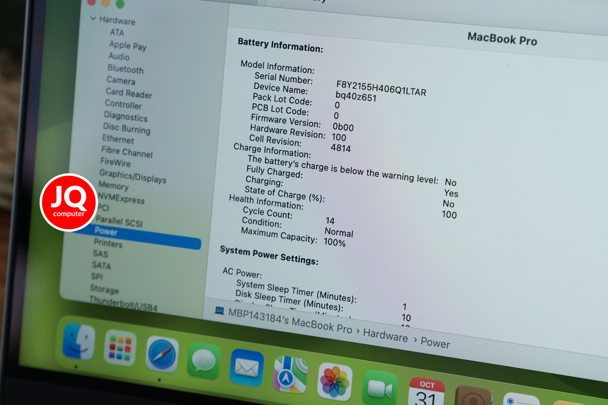Select Graphics/Displays in the sidebar
Screen dimensions: 608x405
tap(133, 176)
